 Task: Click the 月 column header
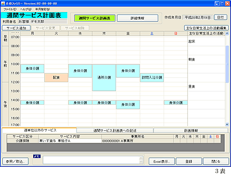(x=32, y=34)
